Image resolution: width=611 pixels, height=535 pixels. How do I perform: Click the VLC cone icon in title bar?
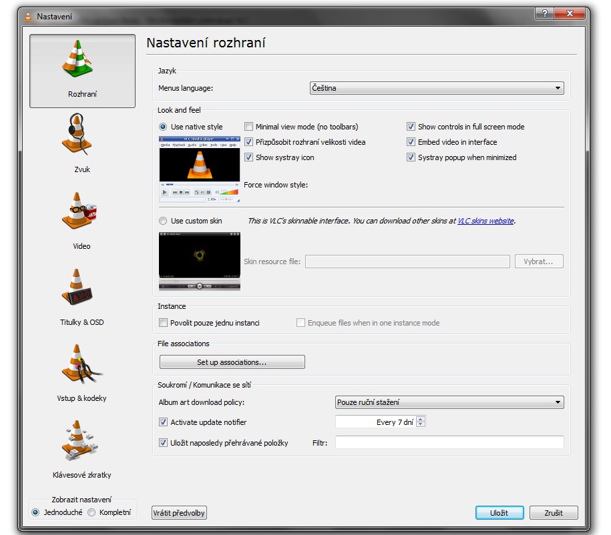(28, 17)
